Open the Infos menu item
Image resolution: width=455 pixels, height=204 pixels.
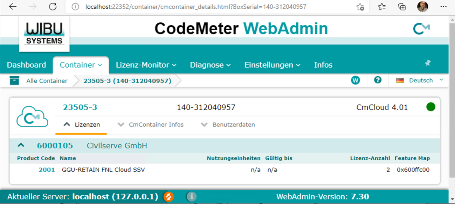(323, 65)
